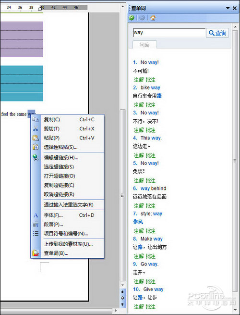Click the bullet list icon in menu
The image size is (240, 315).
(x=36, y=233)
